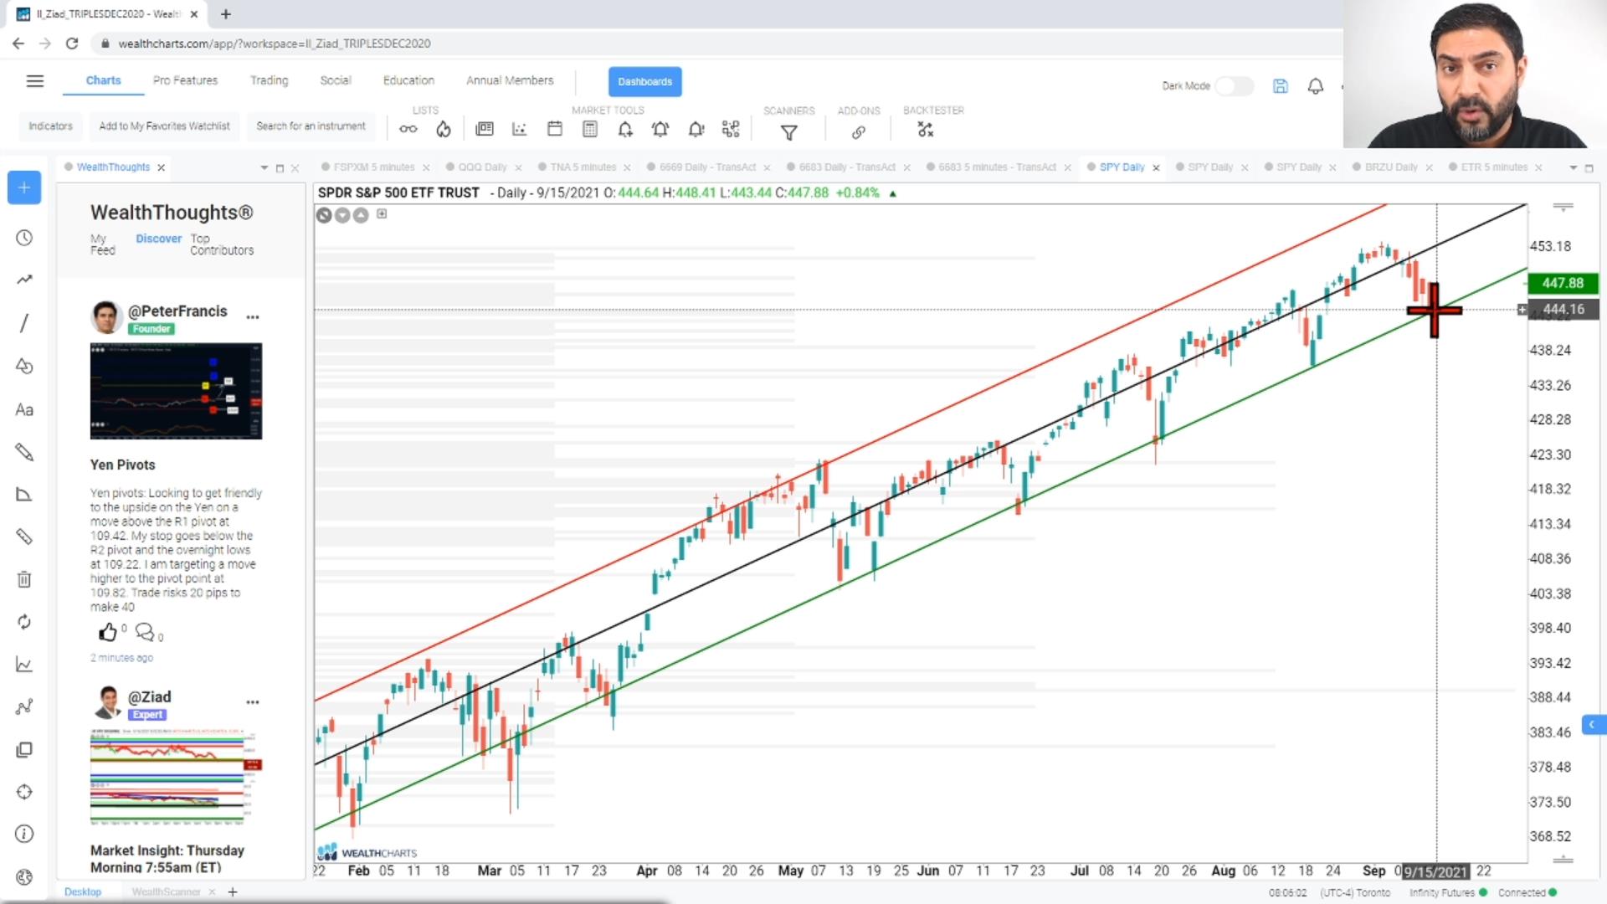This screenshot has height=904, width=1607.
Task: Open the backtester icon
Action: [925, 130]
